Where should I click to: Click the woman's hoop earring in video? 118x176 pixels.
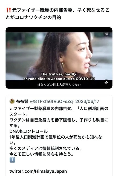pos(63,65)
